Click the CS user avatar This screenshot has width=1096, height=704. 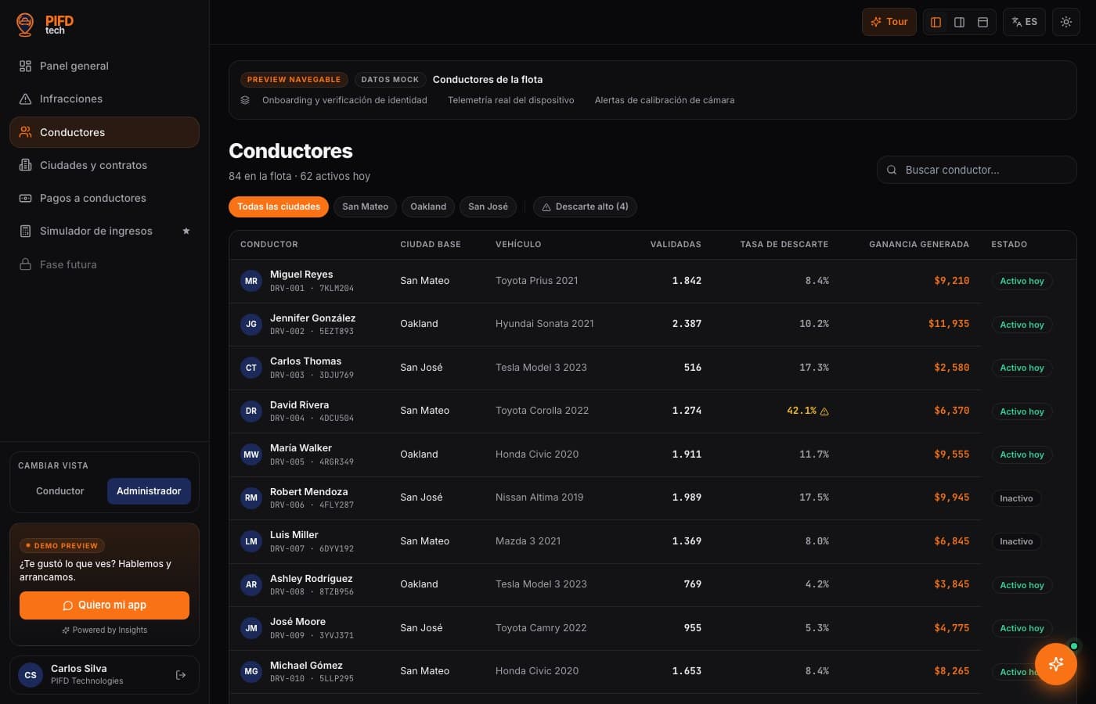pyautogui.click(x=31, y=675)
